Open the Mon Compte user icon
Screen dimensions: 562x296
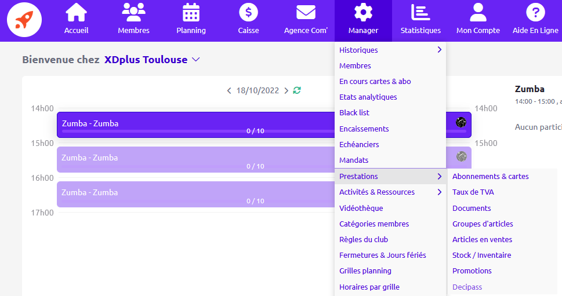click(x=478, y=13)
